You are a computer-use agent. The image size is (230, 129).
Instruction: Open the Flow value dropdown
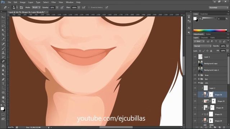pos(79,8)
